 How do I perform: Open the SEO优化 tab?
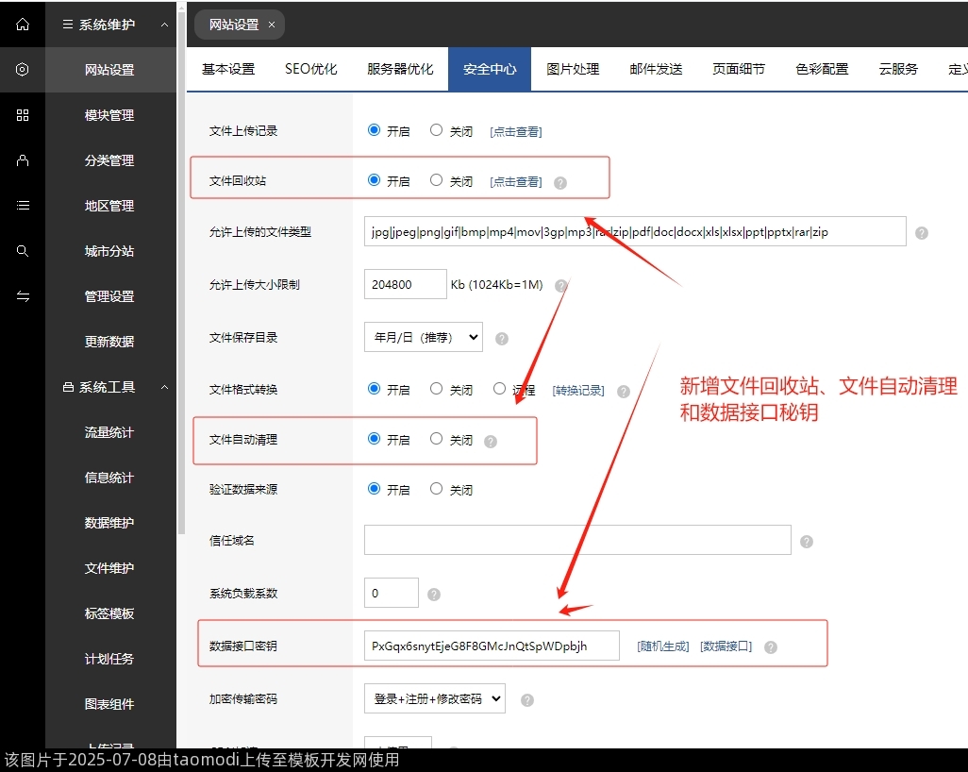(x=311, y=68)
